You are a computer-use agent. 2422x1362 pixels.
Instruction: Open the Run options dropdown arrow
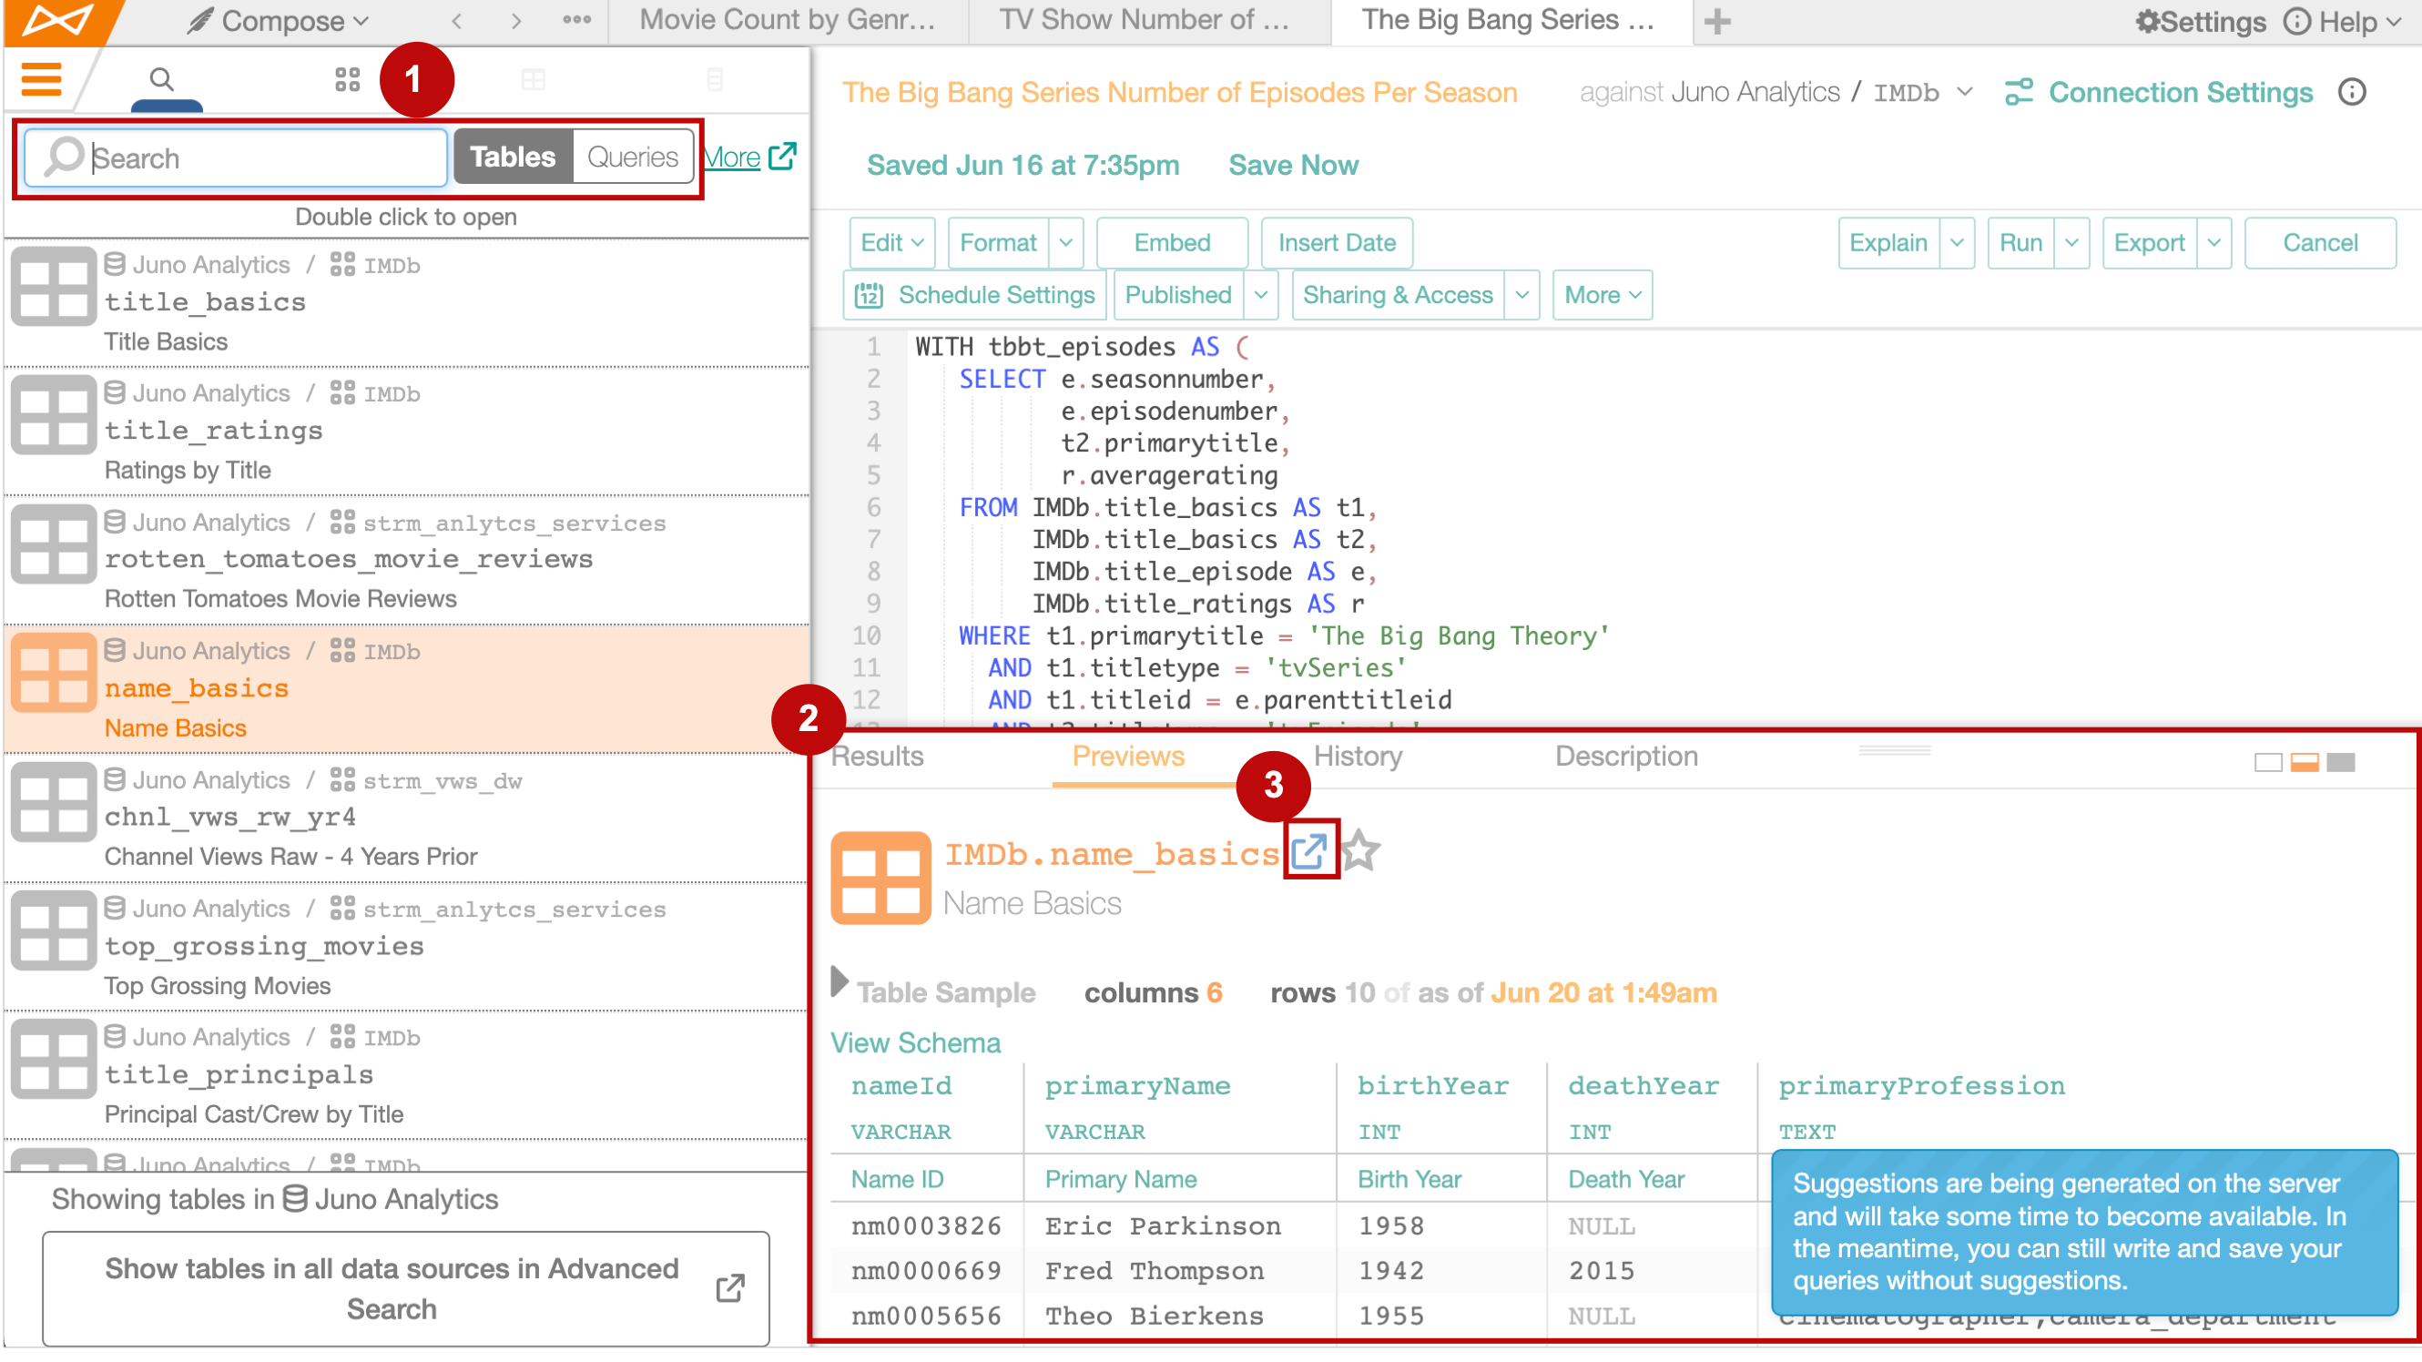point(2071,243)
